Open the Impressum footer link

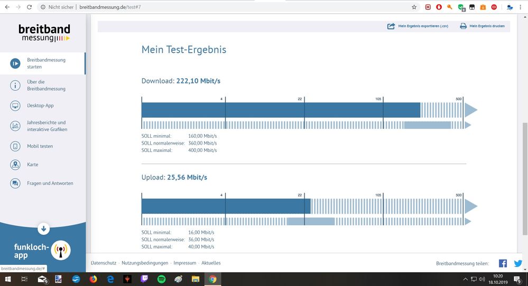click(x=184, y=263)
